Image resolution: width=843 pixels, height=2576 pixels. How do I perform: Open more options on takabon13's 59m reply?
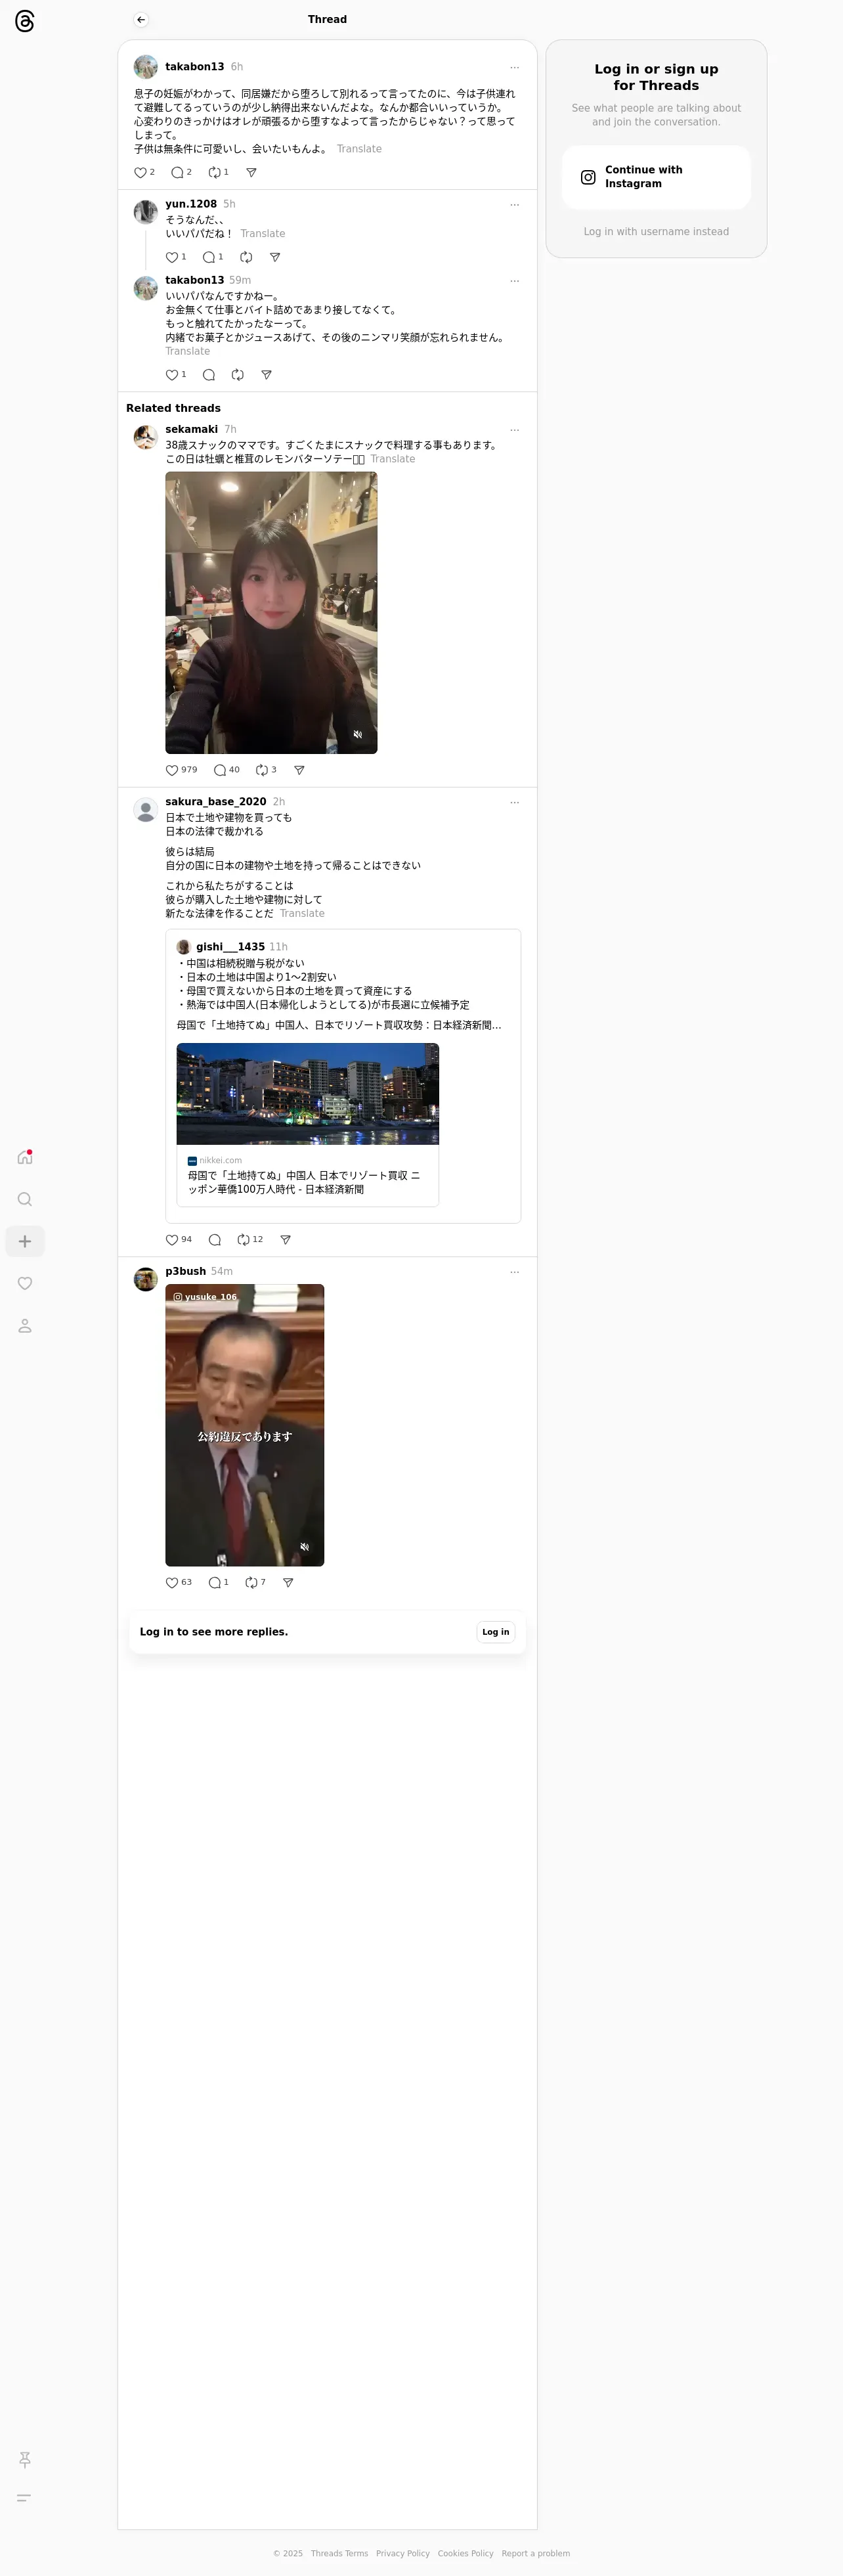[x=515, y=281]
